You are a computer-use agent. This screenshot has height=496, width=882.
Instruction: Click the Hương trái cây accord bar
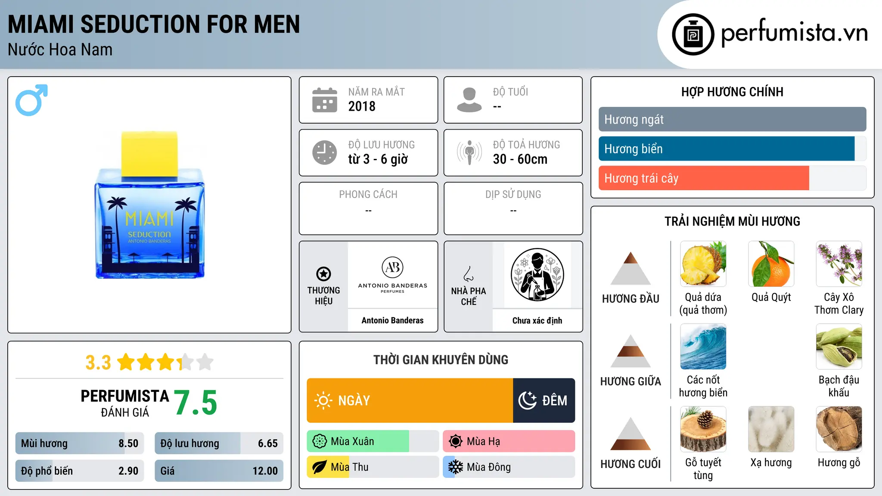[733, 178]
